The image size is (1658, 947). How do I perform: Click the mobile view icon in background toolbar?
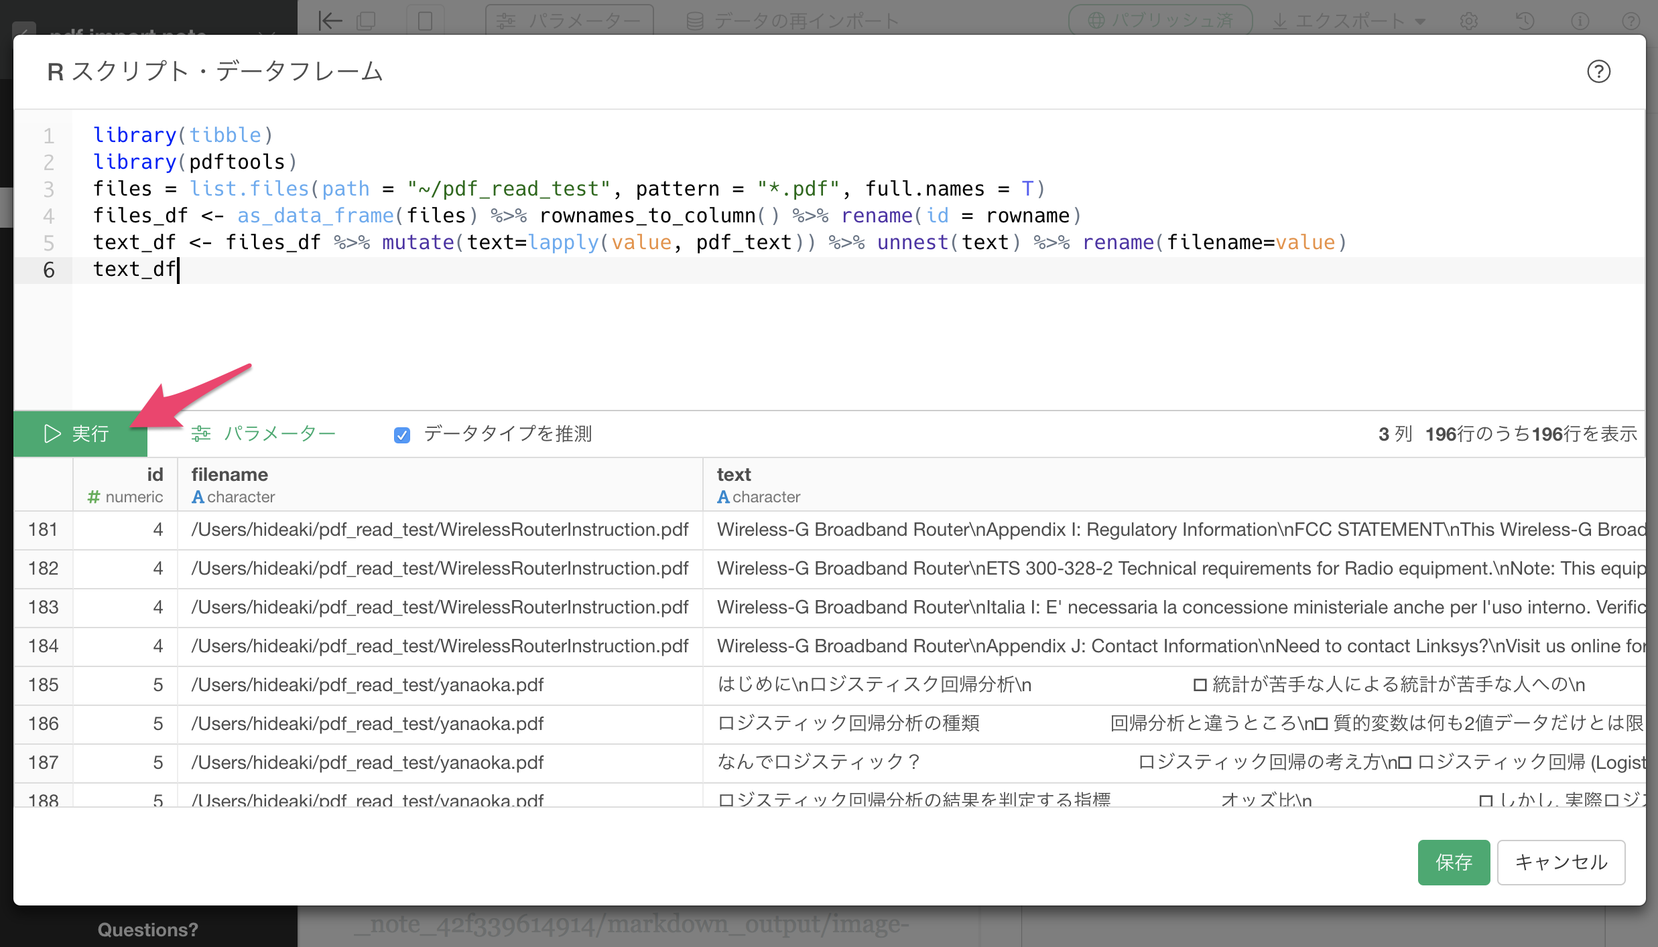click(x=426, y=21)
